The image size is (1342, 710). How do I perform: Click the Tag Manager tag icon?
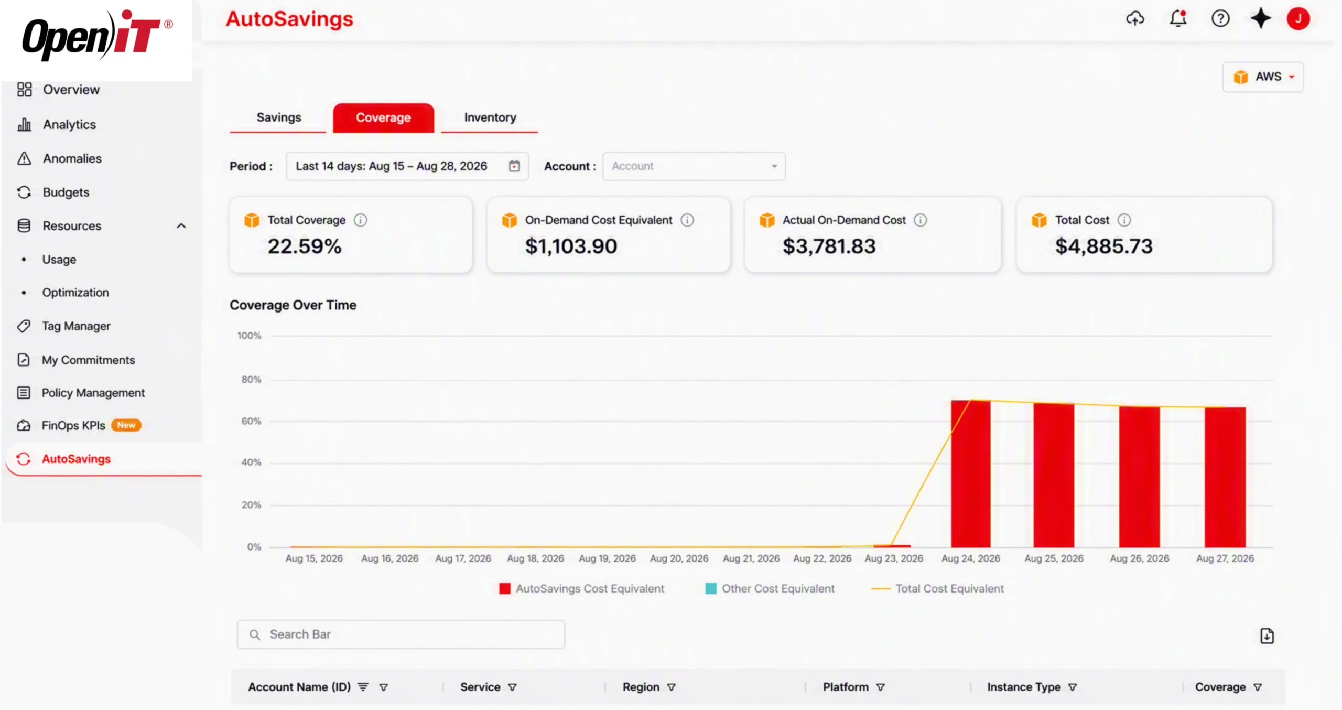pyautogui.click(x=24, y=326)
